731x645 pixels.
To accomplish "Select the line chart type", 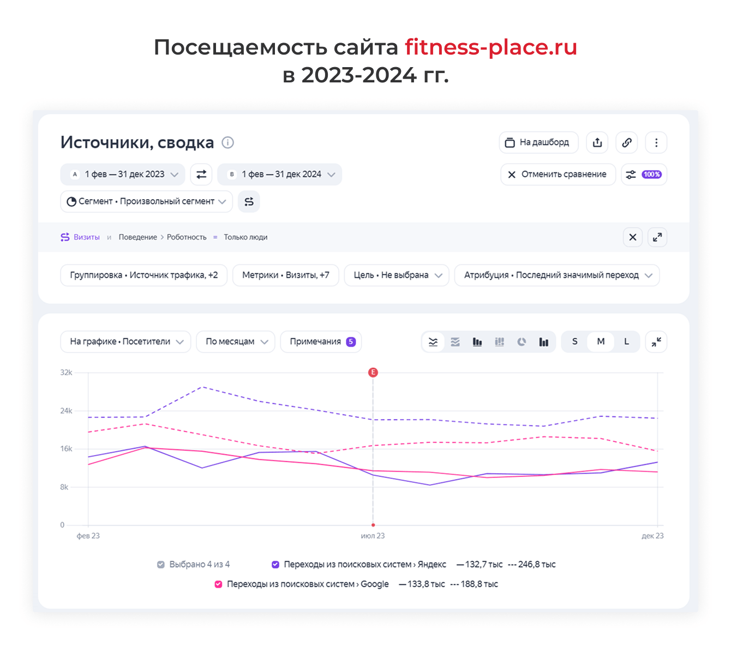I will pyautogui.click(x=433, y=342).
